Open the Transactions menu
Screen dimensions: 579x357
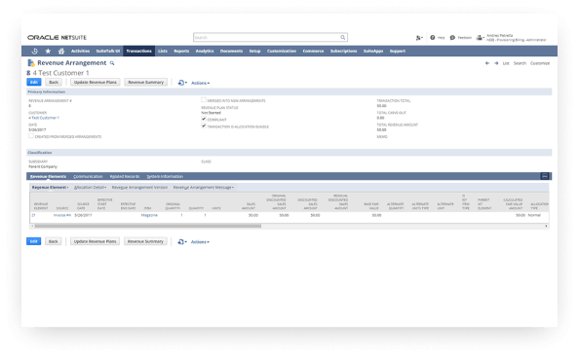coord(138,52)
